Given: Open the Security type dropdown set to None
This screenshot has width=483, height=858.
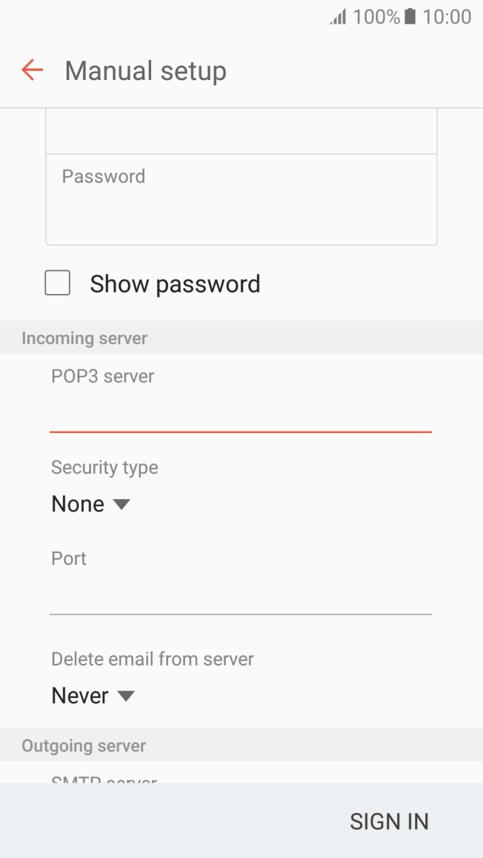Looking at the screenshot, I should (x=91, y=503).
